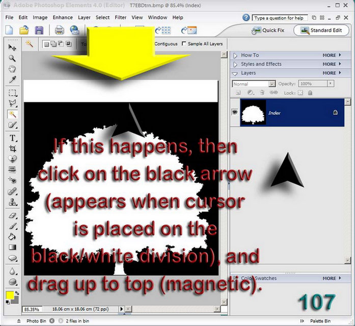
Task: Click the Standard Edit button
Action: [x=321, y=31]
